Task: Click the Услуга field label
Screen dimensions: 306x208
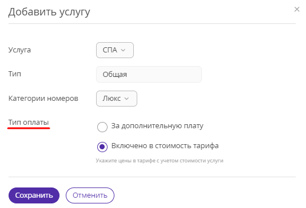Action: [x=19, y=50]
